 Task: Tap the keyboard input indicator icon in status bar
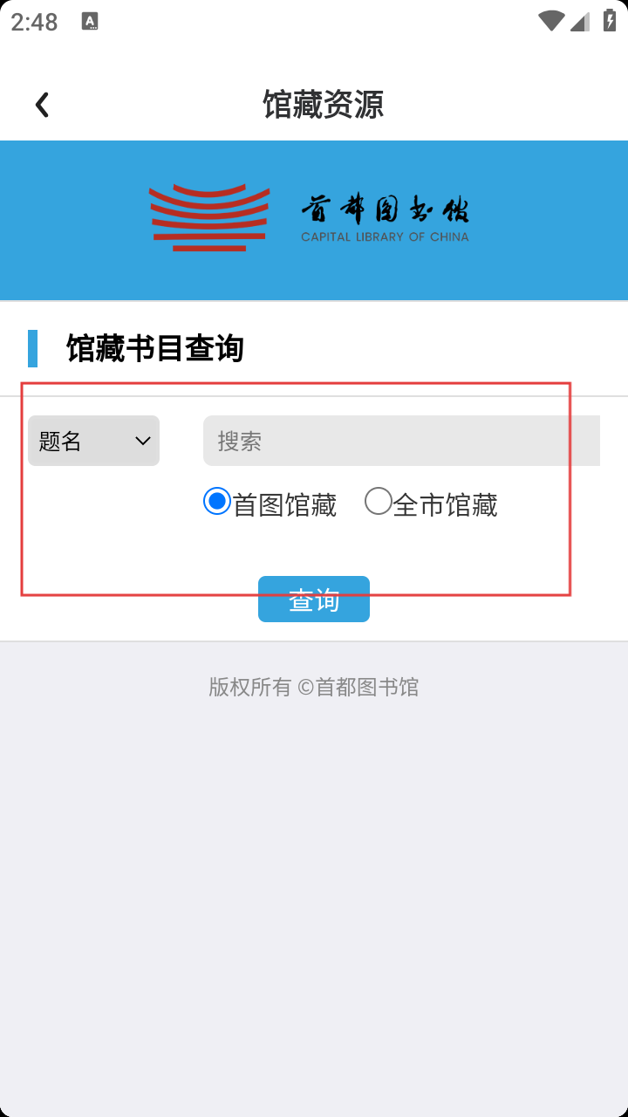[x=90, y=22]
